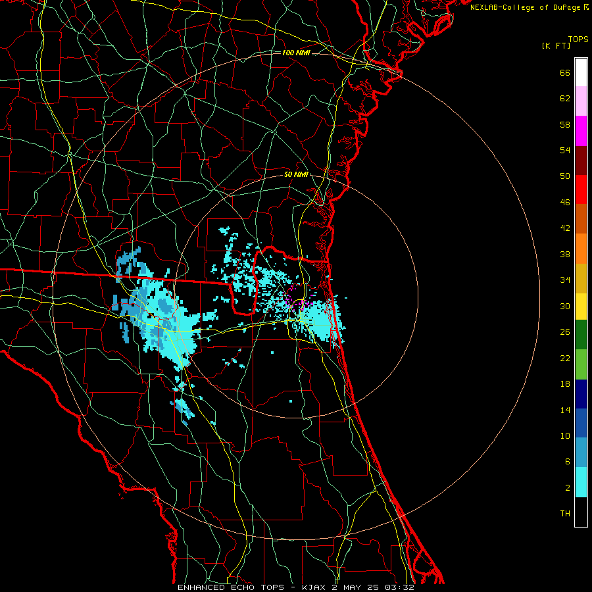Choose the navy blue legend swatch

pyautogui.click(x=581, y=394)
